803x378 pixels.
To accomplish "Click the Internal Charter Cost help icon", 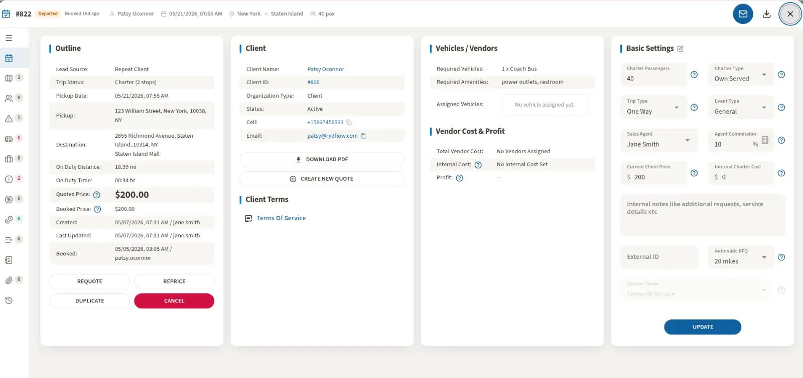I will [781, 173].
